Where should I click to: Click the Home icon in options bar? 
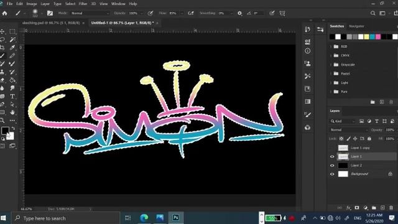(x=5, y=13)
